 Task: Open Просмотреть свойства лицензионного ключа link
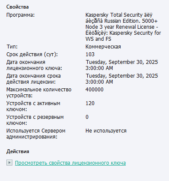[70, 163]
